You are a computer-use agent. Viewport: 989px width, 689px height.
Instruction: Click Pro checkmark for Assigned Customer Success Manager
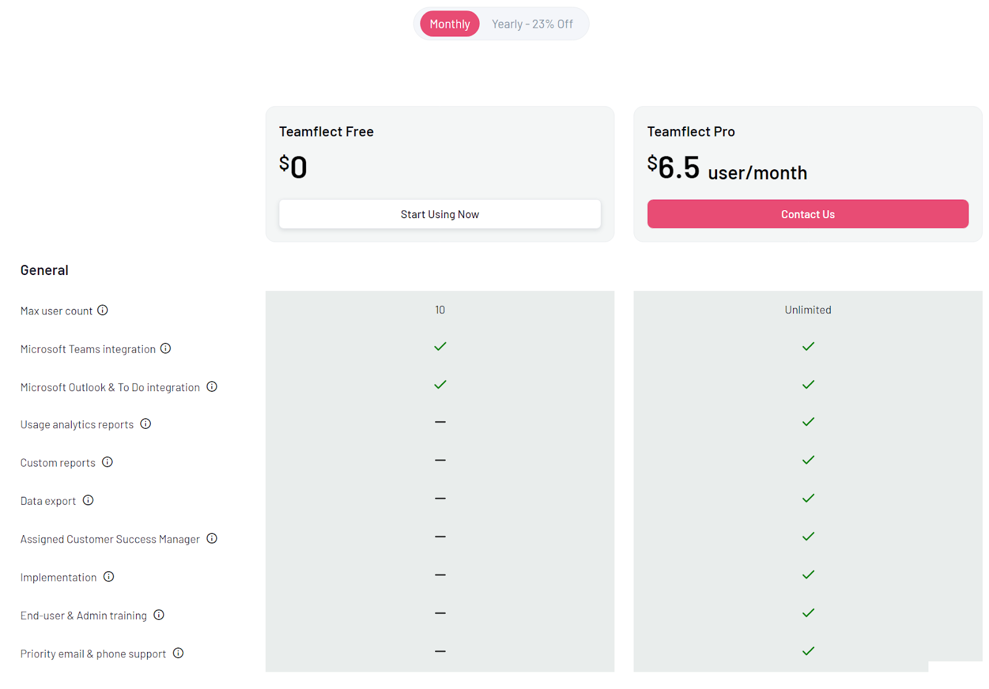click(808, 536)
